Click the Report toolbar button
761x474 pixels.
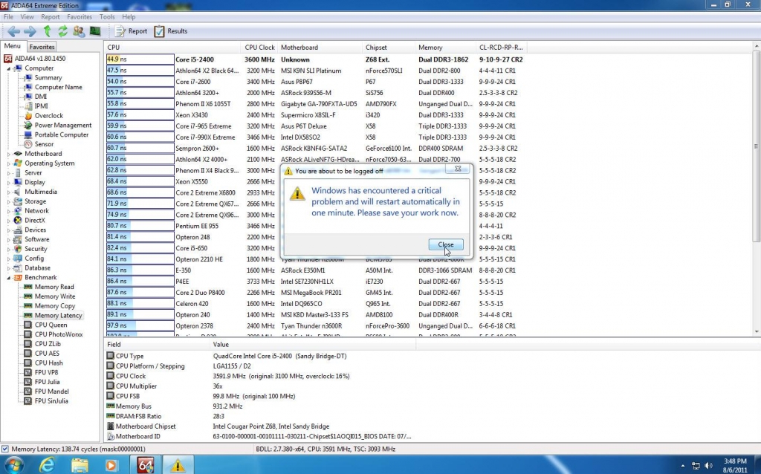[131, 31]
